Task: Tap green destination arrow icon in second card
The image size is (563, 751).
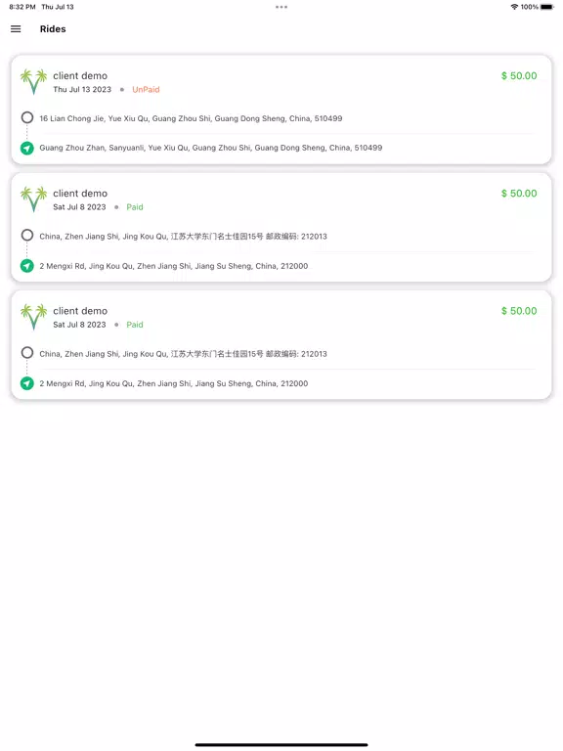Action: [x=27, y=266]
